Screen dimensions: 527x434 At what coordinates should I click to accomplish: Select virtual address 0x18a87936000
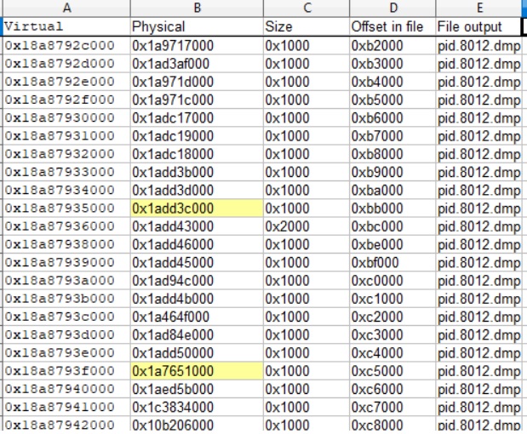tap(66, 226)
